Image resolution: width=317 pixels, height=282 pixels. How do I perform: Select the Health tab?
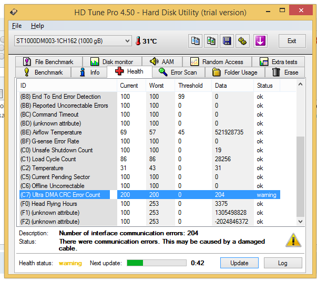129,71
